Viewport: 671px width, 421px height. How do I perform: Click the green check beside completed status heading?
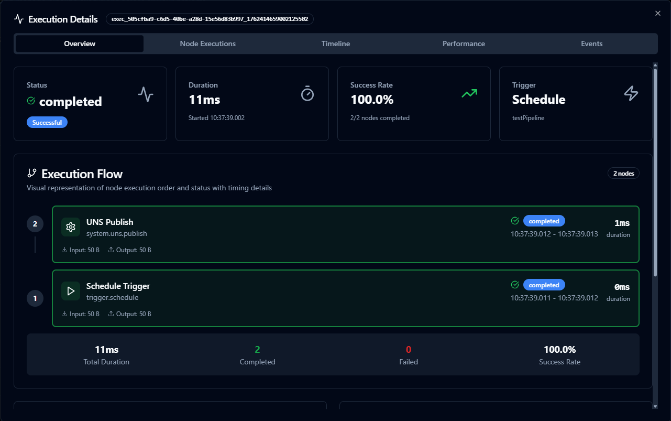click(31, 101)
